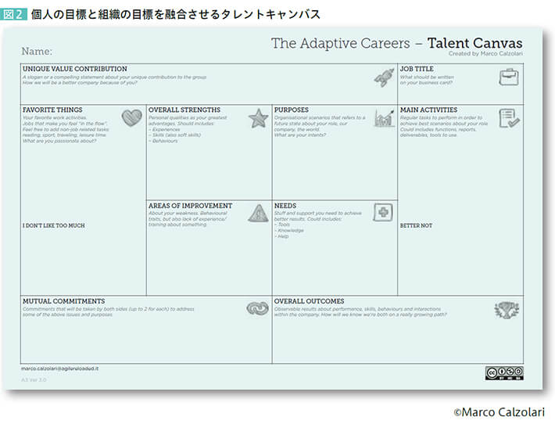Click the marco.calzolari email address
Image resolution: width=555 pixels, height=424 pixels.
(60, 368)
